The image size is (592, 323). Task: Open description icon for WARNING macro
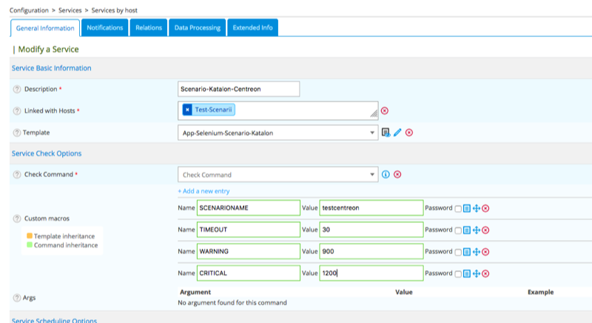pos(467,252)
